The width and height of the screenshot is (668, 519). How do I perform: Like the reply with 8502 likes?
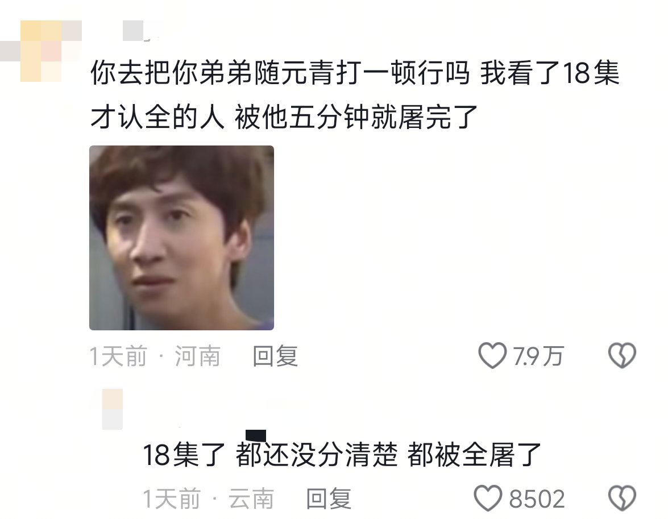click(488, 498)
